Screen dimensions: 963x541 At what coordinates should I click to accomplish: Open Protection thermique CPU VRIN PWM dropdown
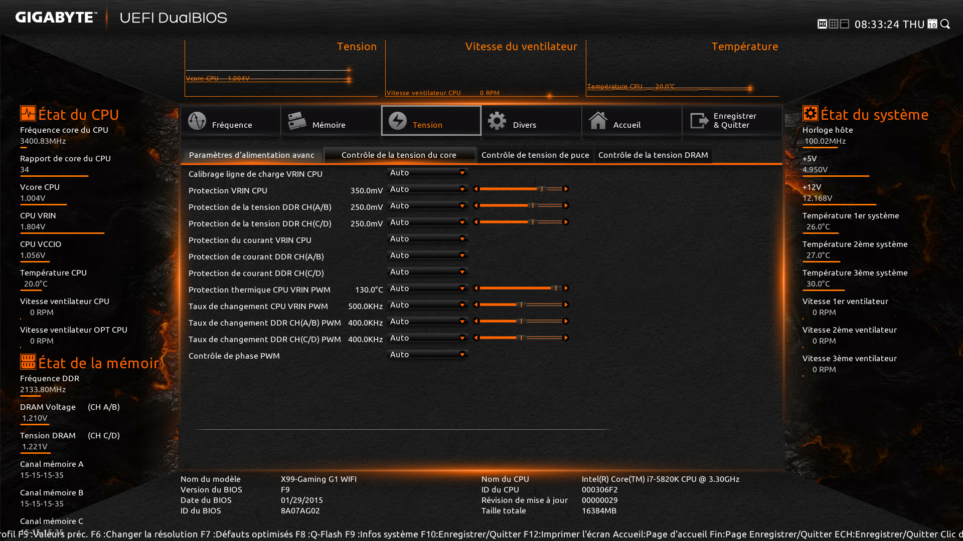point(428,288)
